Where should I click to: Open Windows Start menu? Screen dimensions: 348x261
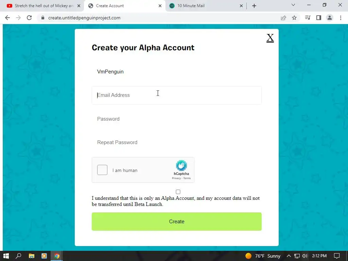point(6,256)
